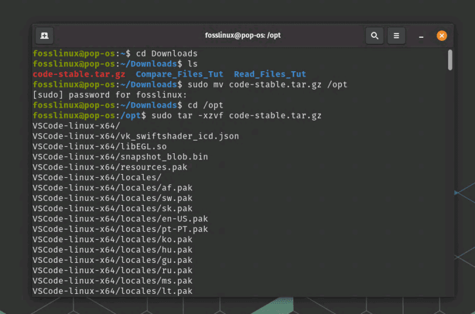475x314 pixels.
Task: Click the locales/lt.pak line
Action: pos(113,290)
